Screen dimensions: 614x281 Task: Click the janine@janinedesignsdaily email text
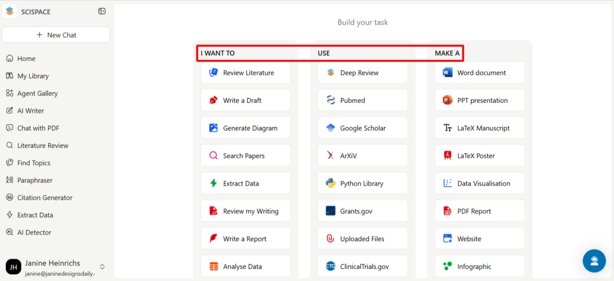tap(60, 274)
